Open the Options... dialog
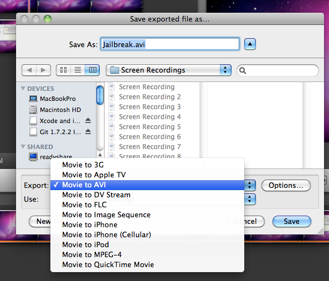This screenshot has width=329, height=281. pyautogui.click(x=286, y=186)
